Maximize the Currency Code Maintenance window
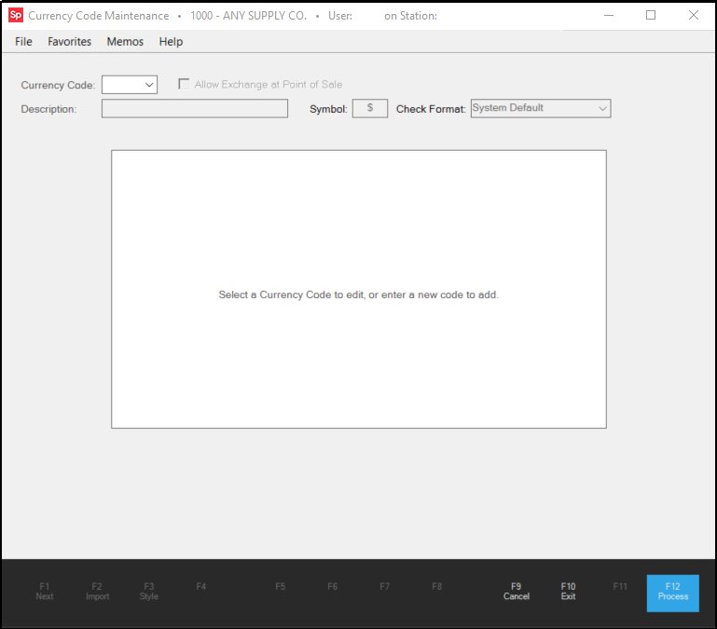 (651, 15)
